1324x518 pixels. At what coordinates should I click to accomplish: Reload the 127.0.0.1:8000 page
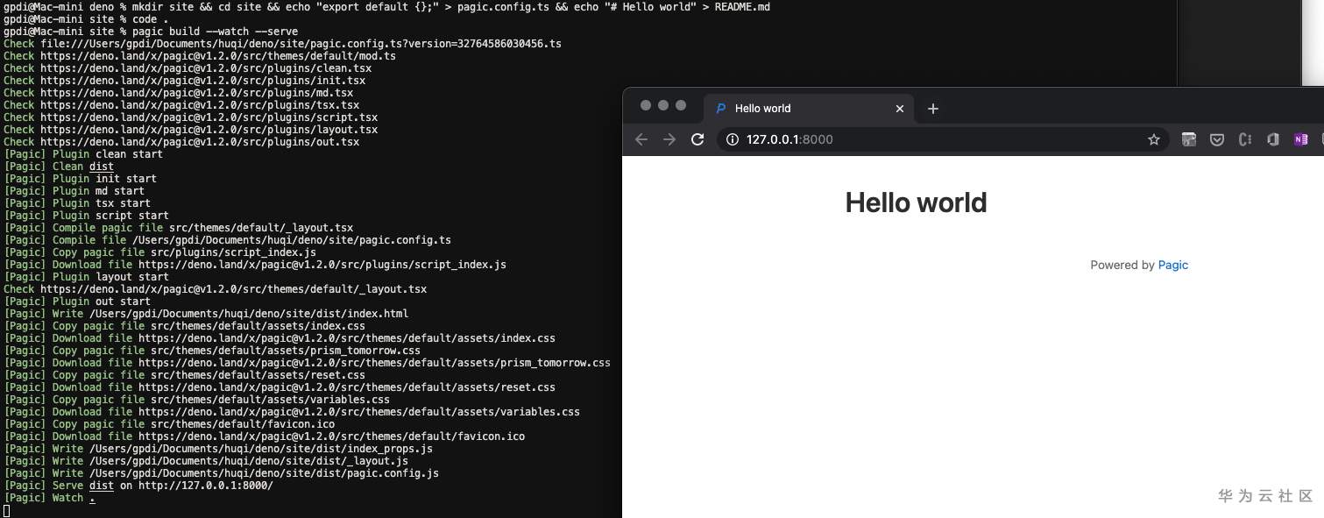[x=697, y=139]
